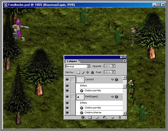This screenshot has height=131, width=168.
Task: Select the PetitSapin2 layer name
Action: click(91, 96)
